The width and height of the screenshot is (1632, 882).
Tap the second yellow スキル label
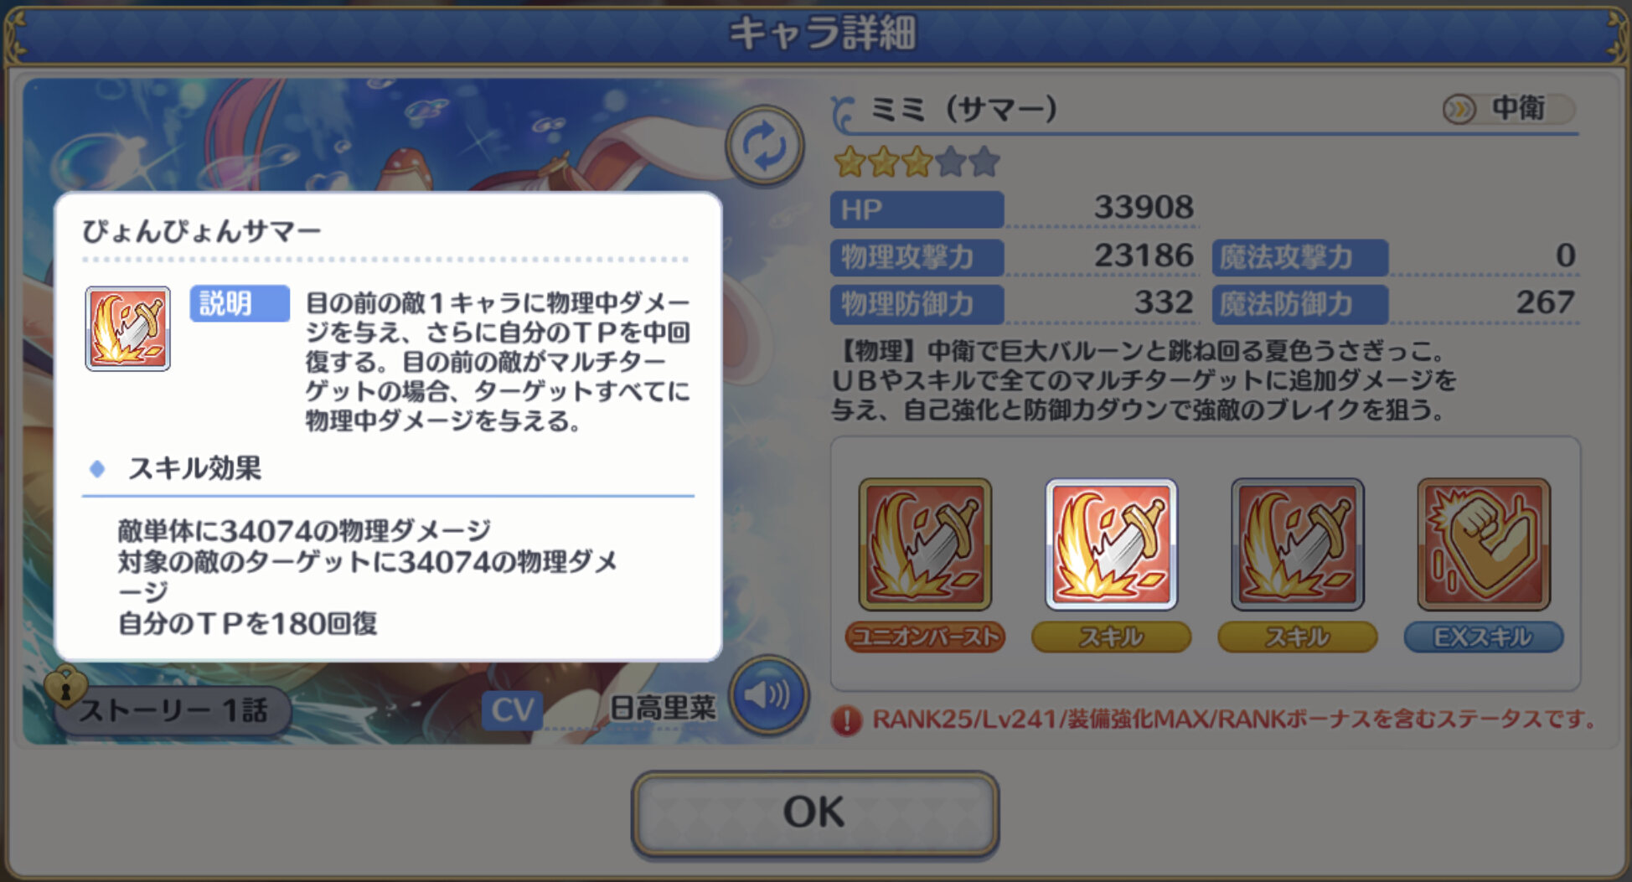tap(1297, 637)
